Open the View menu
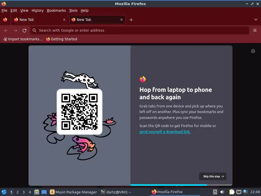 point(24,10)
